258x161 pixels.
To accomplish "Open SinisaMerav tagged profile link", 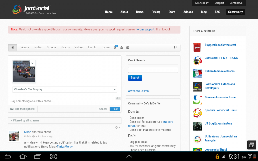I will click(65, 147).
